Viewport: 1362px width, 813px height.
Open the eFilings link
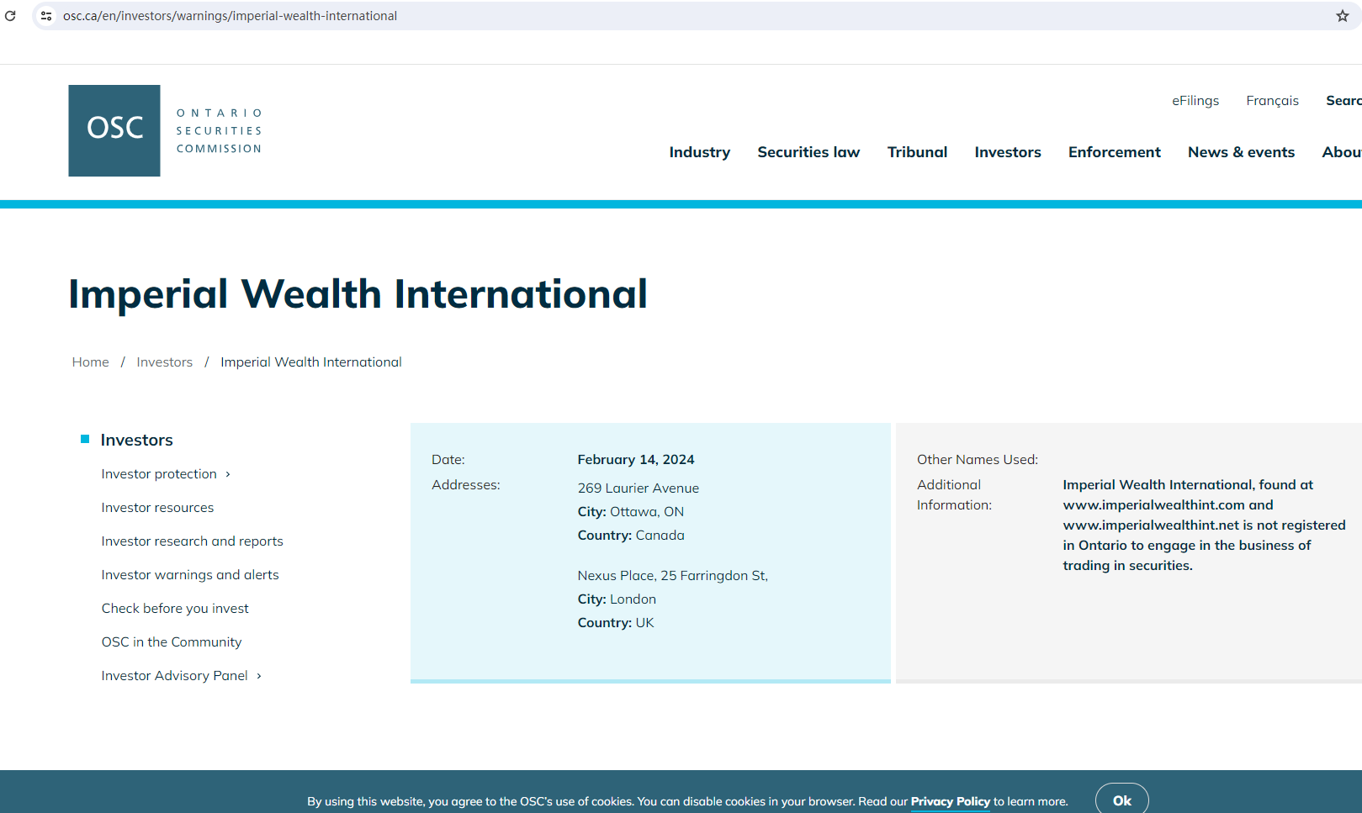click(x=1195, y=101)
